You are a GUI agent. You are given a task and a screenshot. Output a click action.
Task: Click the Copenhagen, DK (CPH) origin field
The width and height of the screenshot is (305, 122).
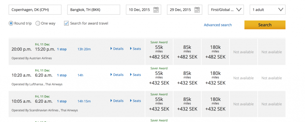pos(35,10)
